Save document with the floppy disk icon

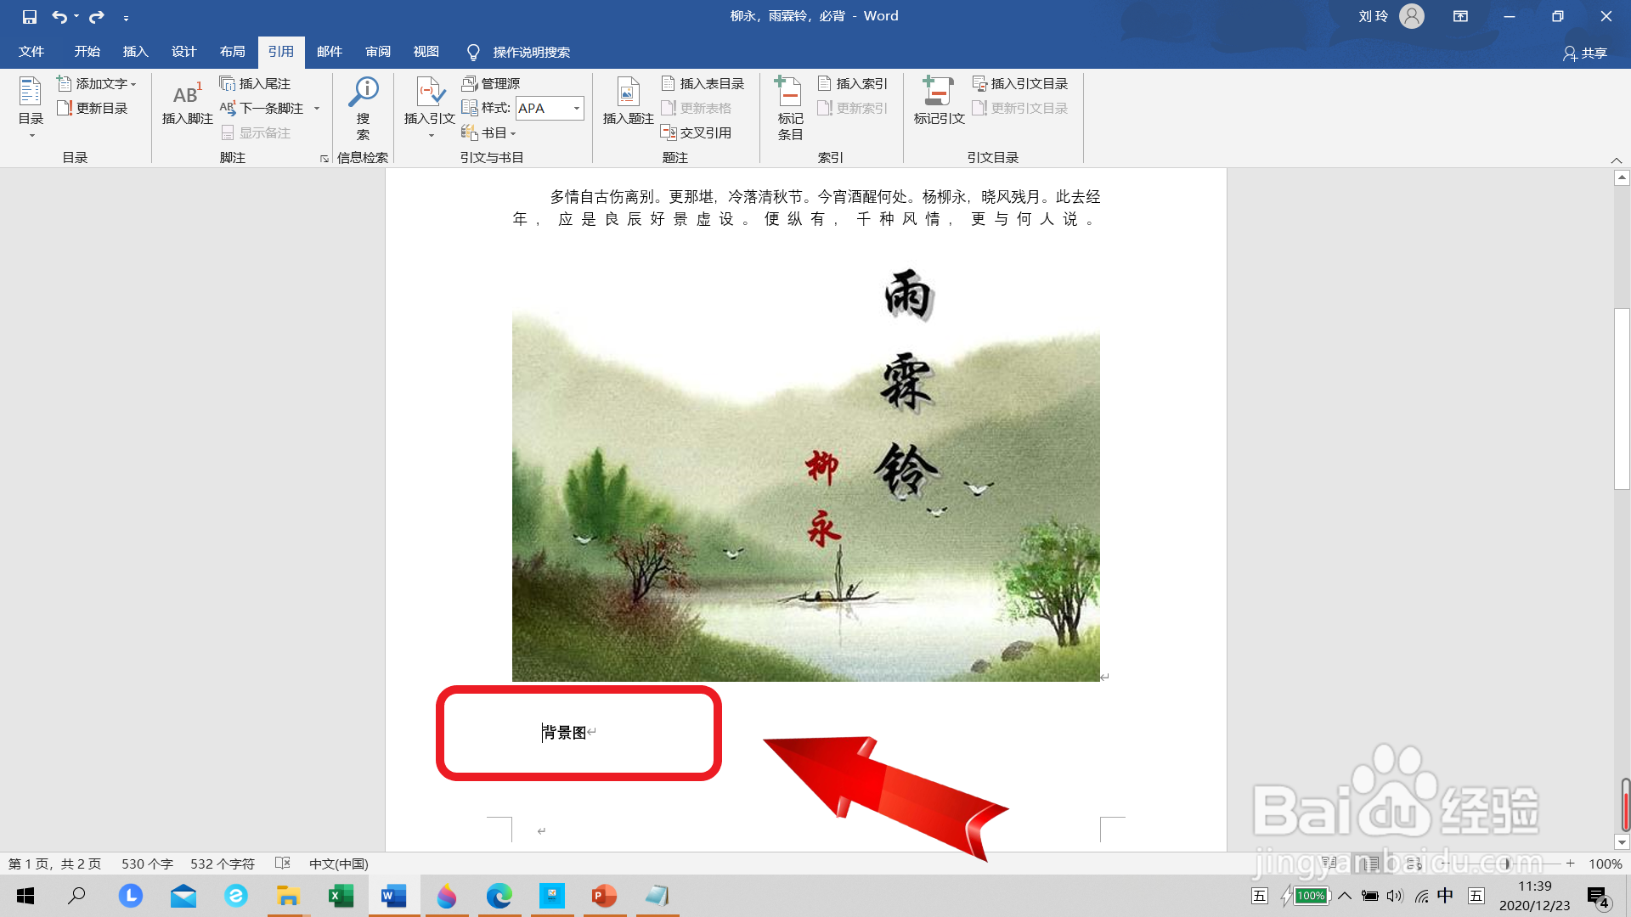[x=30, y=16]
